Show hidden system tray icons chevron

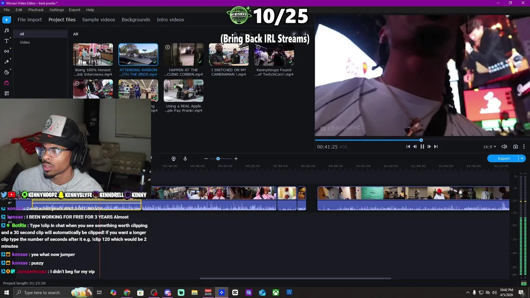[467, 293]
